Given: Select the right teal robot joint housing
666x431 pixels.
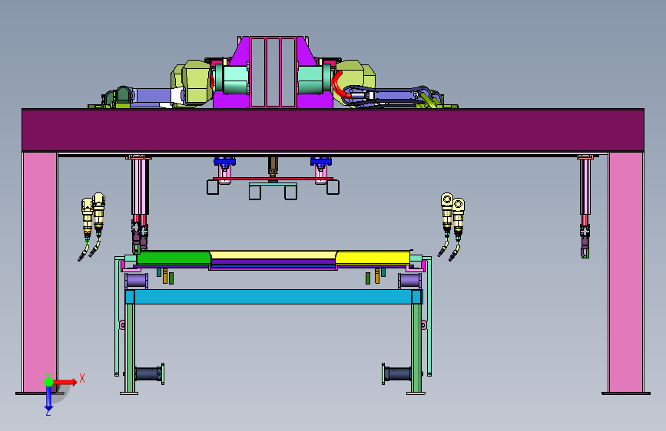Looking at the screenshot, I should [314, 80].
